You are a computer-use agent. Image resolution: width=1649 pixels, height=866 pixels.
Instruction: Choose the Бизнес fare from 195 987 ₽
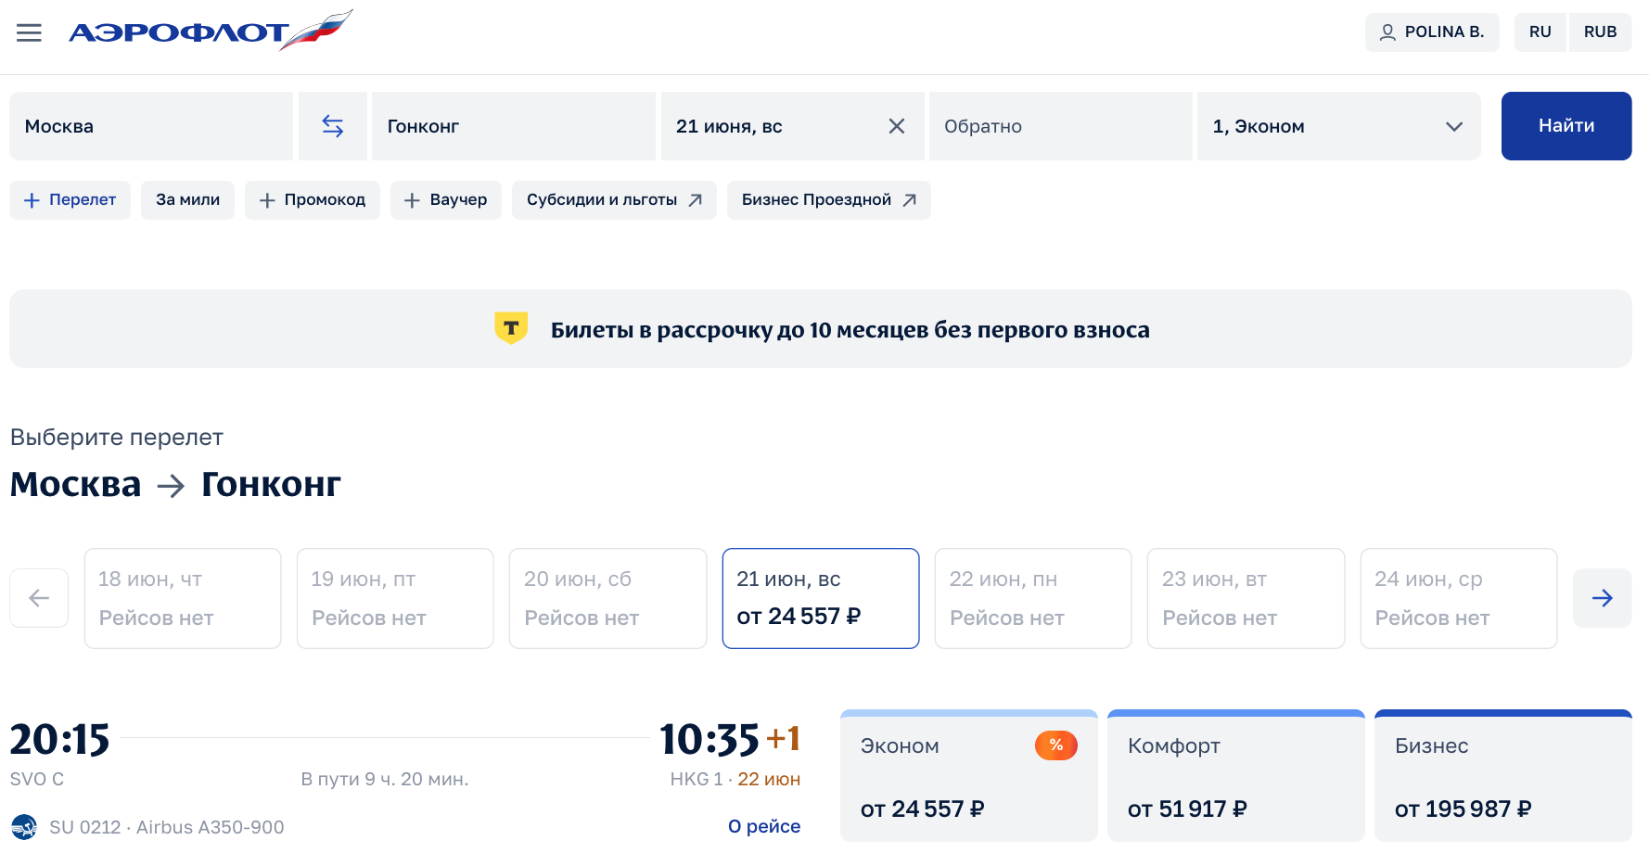(x=1503, y=776)
